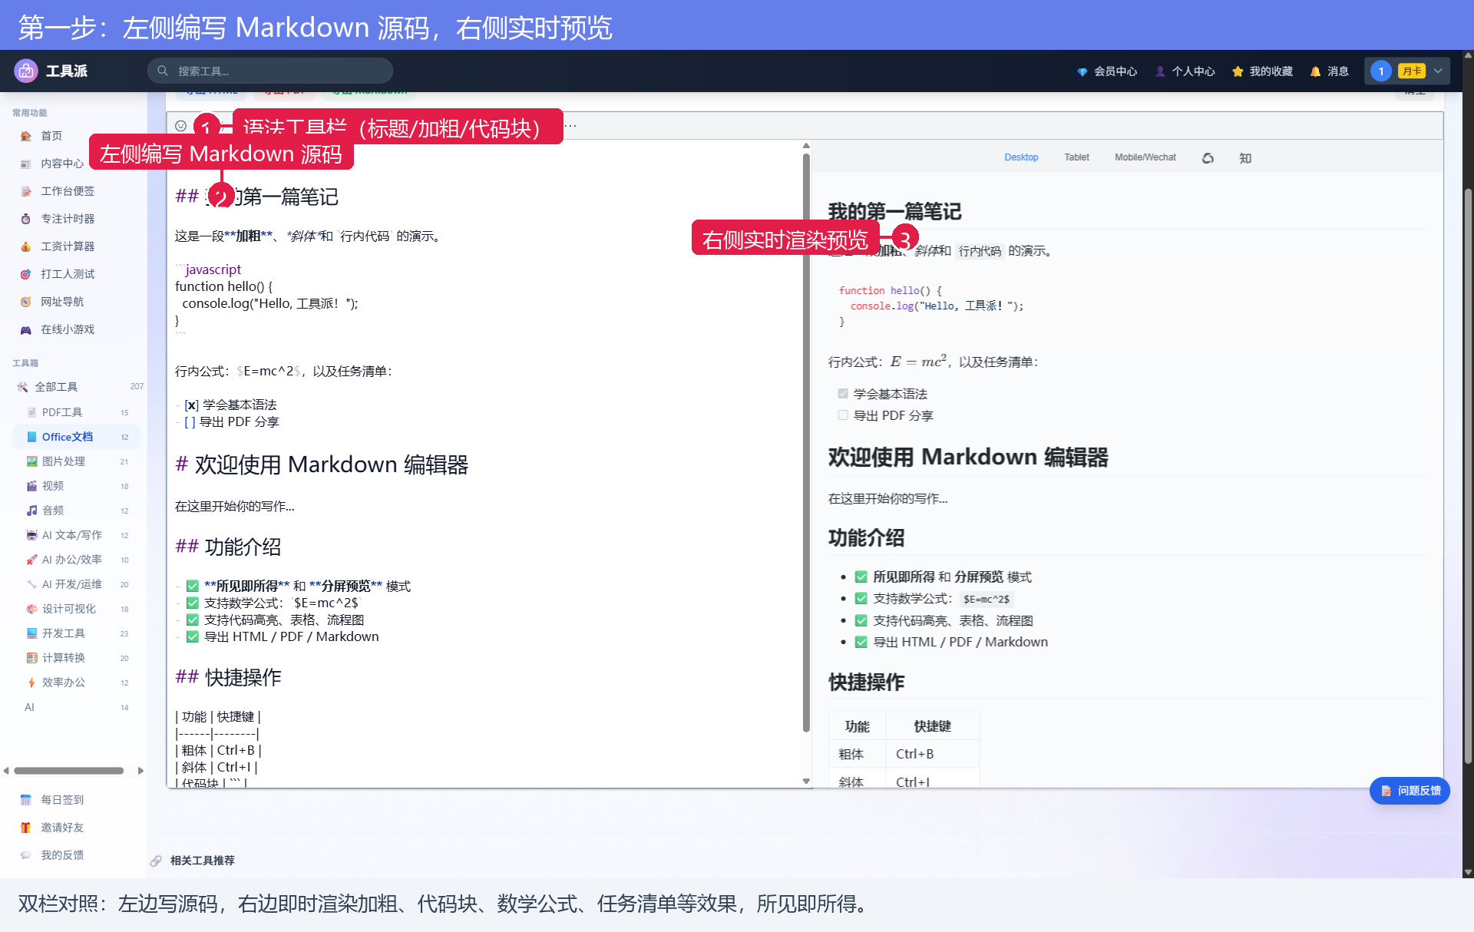Image resolution: width=1474 pixels, height=932 pixels.
Task: Click the 视频 clapperboard icon
Action: coord(31,486)
